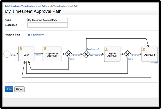The image size is (161, 109).
Task: Click the user icon in Supervisor Approval step
Action: click(45, 49)
